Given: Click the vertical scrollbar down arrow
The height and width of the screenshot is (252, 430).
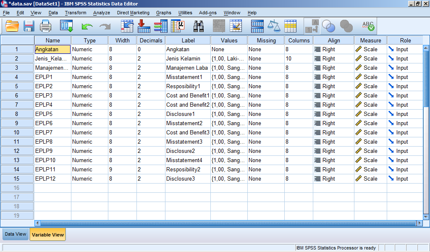Looking at the screenshot, I should (x=426, y=217).
